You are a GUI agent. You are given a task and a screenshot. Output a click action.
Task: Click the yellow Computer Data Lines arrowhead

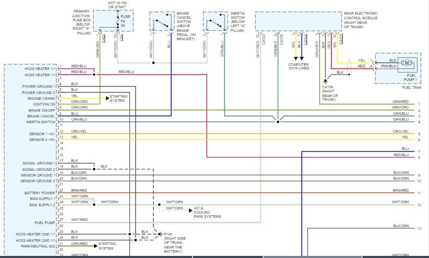click(296, 58)
